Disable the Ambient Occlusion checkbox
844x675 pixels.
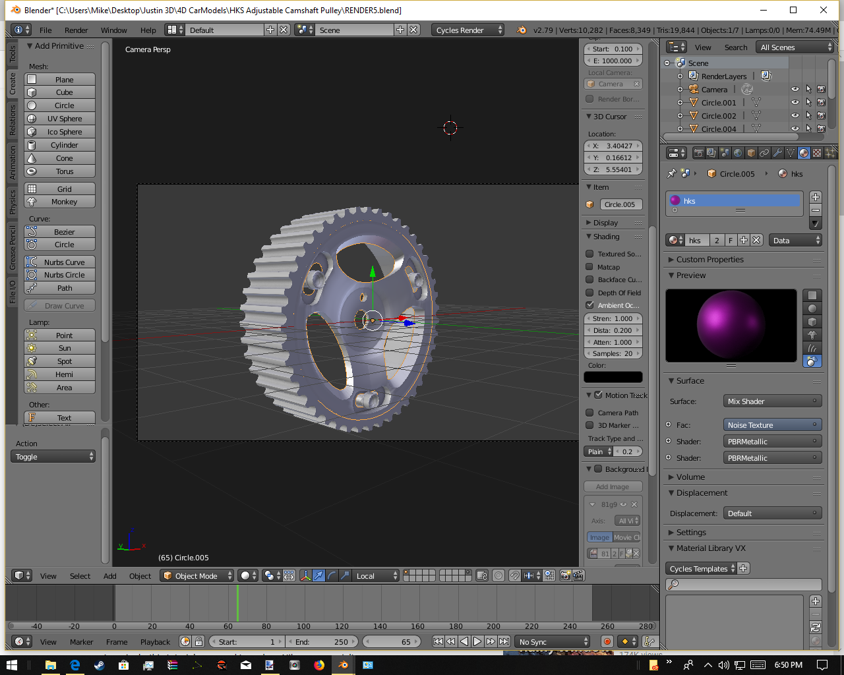pyautogui.click(x=590, y=305)
